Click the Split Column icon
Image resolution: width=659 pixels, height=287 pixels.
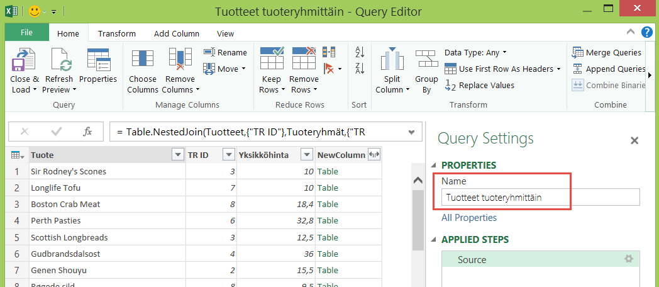tap(392, 60)
